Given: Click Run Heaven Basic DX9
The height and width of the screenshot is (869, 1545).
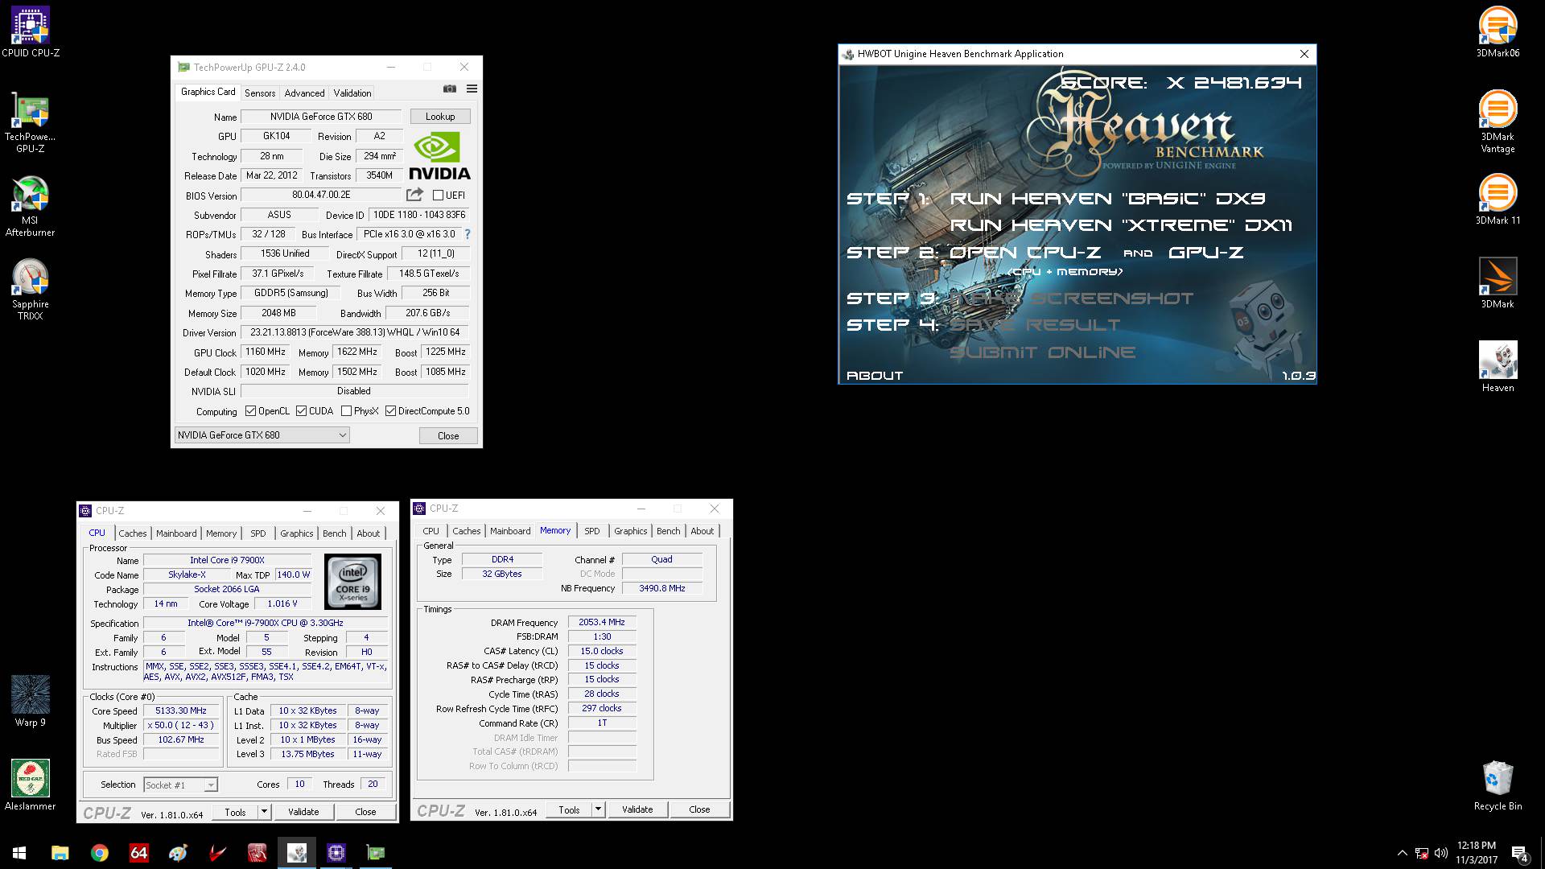Looking at the screenshot, I should point(1108,198).
